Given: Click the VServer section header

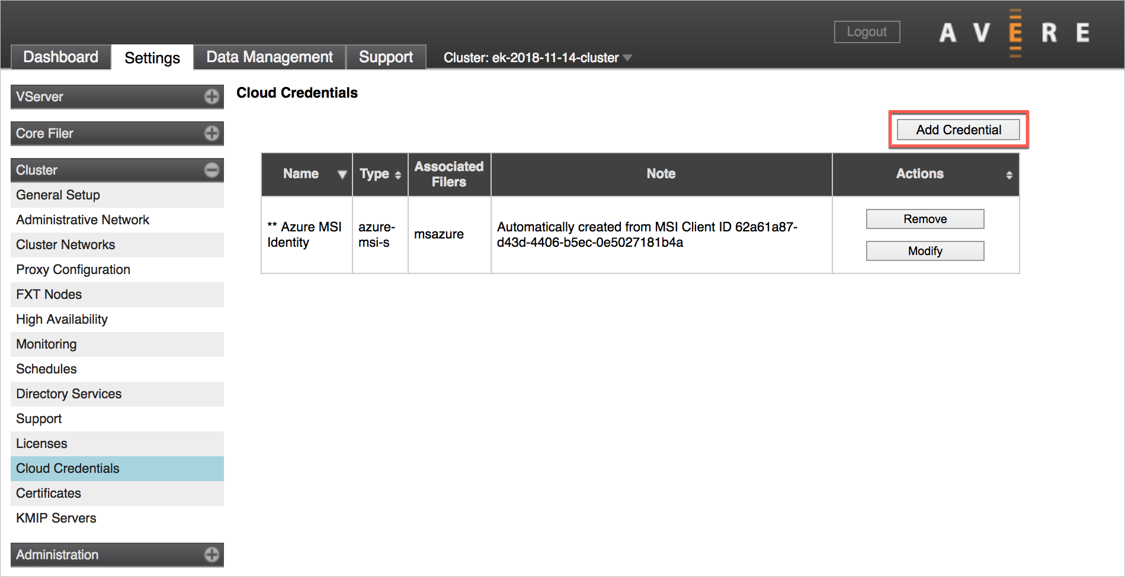Looking at the screenshot, I should tap(117, 97).
